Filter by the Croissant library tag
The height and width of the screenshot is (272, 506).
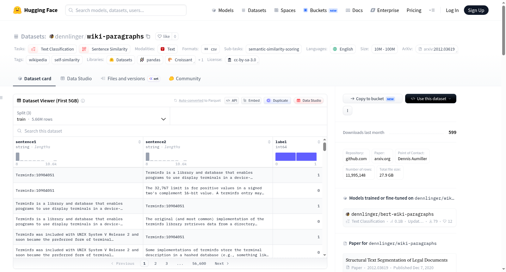point(180,60)
